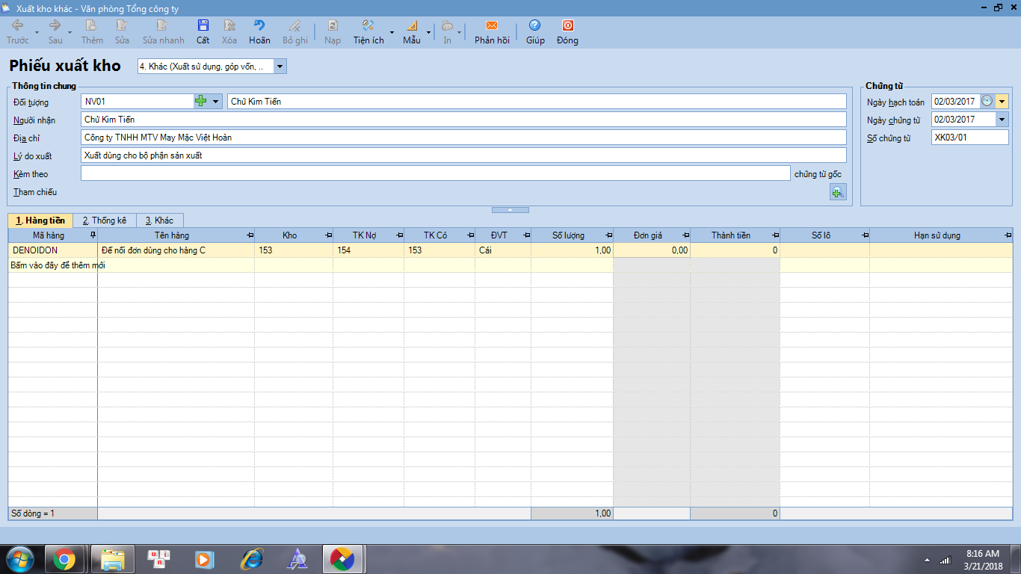Click the Nạp reload icon
The image size is (1021, 574).
[333, 32]
